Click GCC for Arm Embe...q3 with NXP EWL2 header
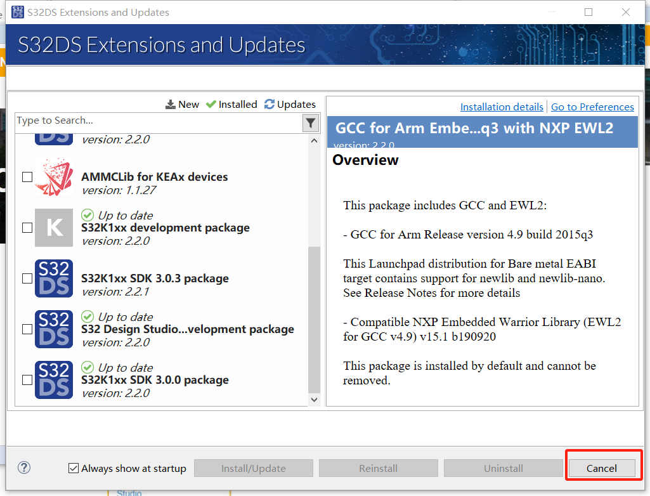 pyautogui.click(x=474, y=128)
